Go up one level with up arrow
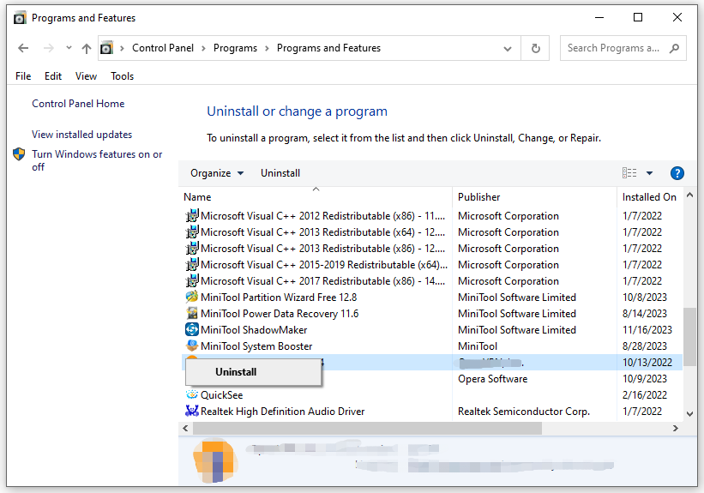This screenshot has height=493, width=704. [x=87, y=48]
